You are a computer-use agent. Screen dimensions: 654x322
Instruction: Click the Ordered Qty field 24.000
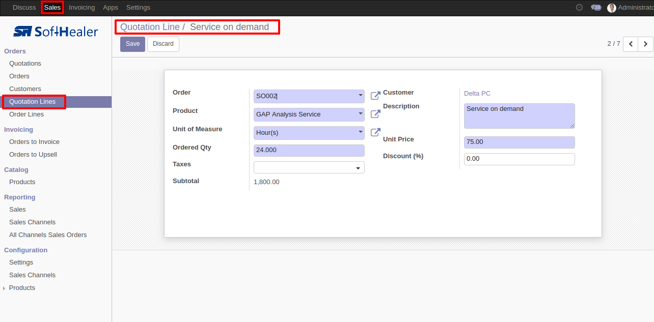tap(309, 151)
